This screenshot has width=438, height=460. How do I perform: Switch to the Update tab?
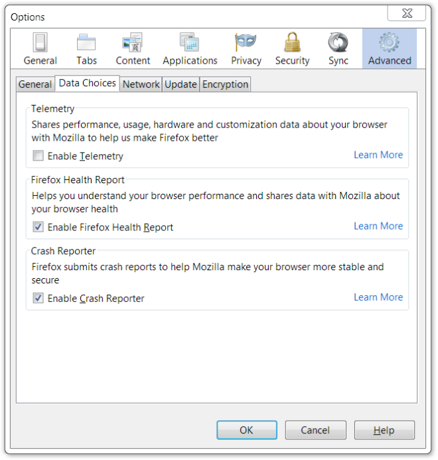(181, 84)
